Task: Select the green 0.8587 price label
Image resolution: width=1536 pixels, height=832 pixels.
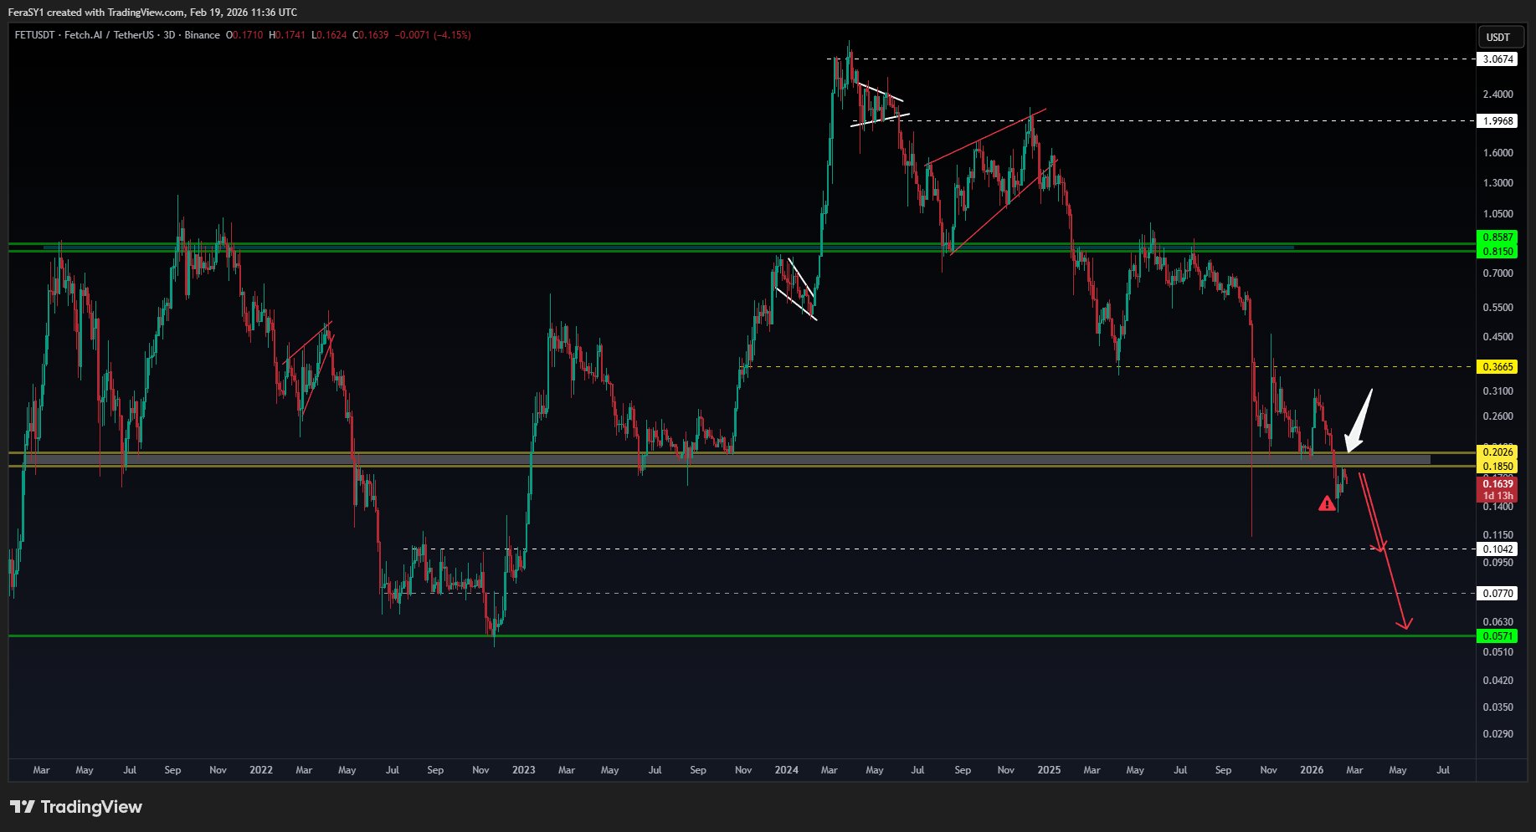Action: 1497,237
